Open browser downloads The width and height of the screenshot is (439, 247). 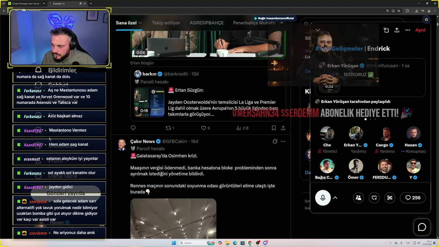point(416,11)
